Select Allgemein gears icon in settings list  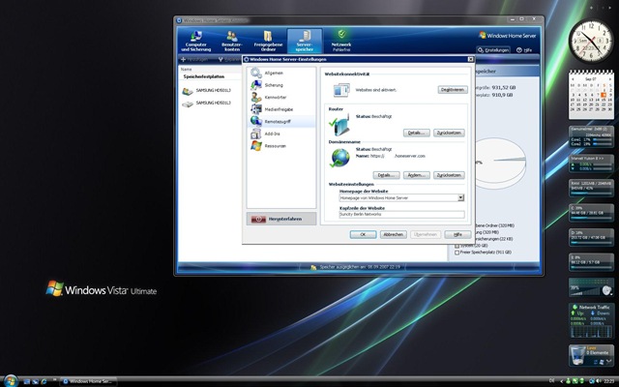(256, 73)
